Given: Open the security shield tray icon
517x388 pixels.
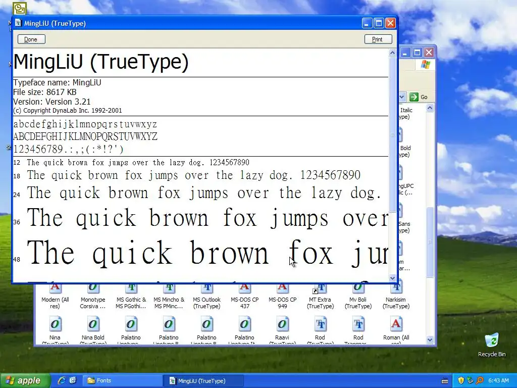Looking at the screenshot, I should [461, 380].
